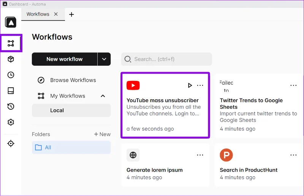
Task: Run the YouTube mass unsubscriber workflow
Action: 190,85
